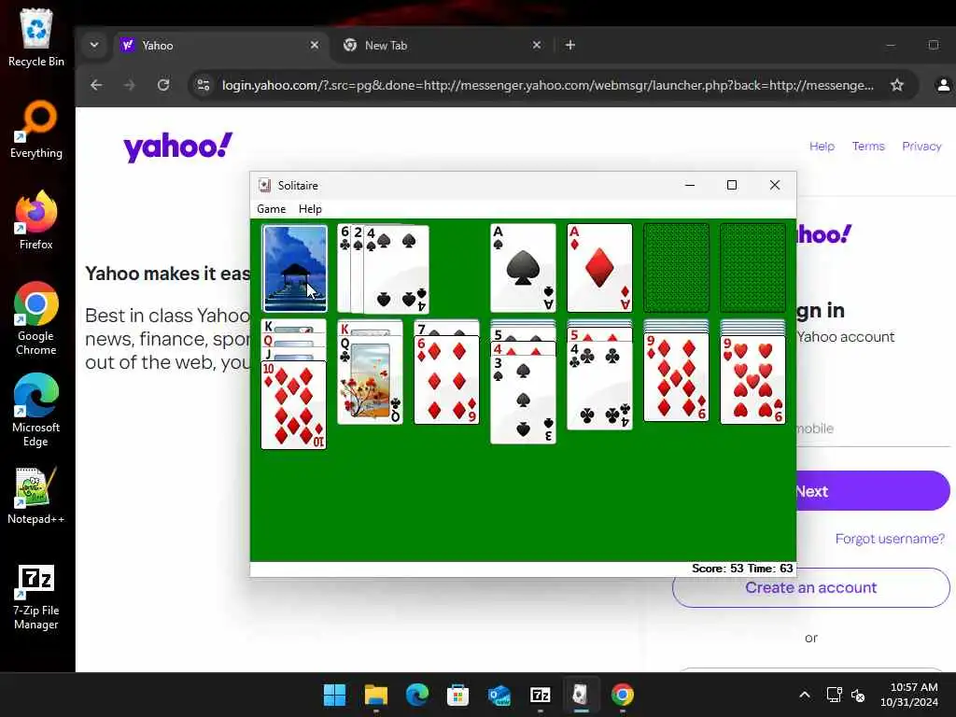Select the Ace of spades foundation card
This screenshot has height=717, width=956.
click(523, 268)
